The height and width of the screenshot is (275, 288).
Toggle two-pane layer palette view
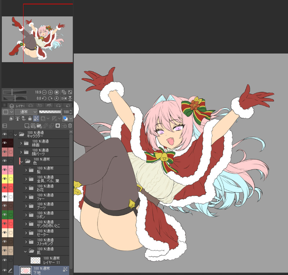(5, 126)
